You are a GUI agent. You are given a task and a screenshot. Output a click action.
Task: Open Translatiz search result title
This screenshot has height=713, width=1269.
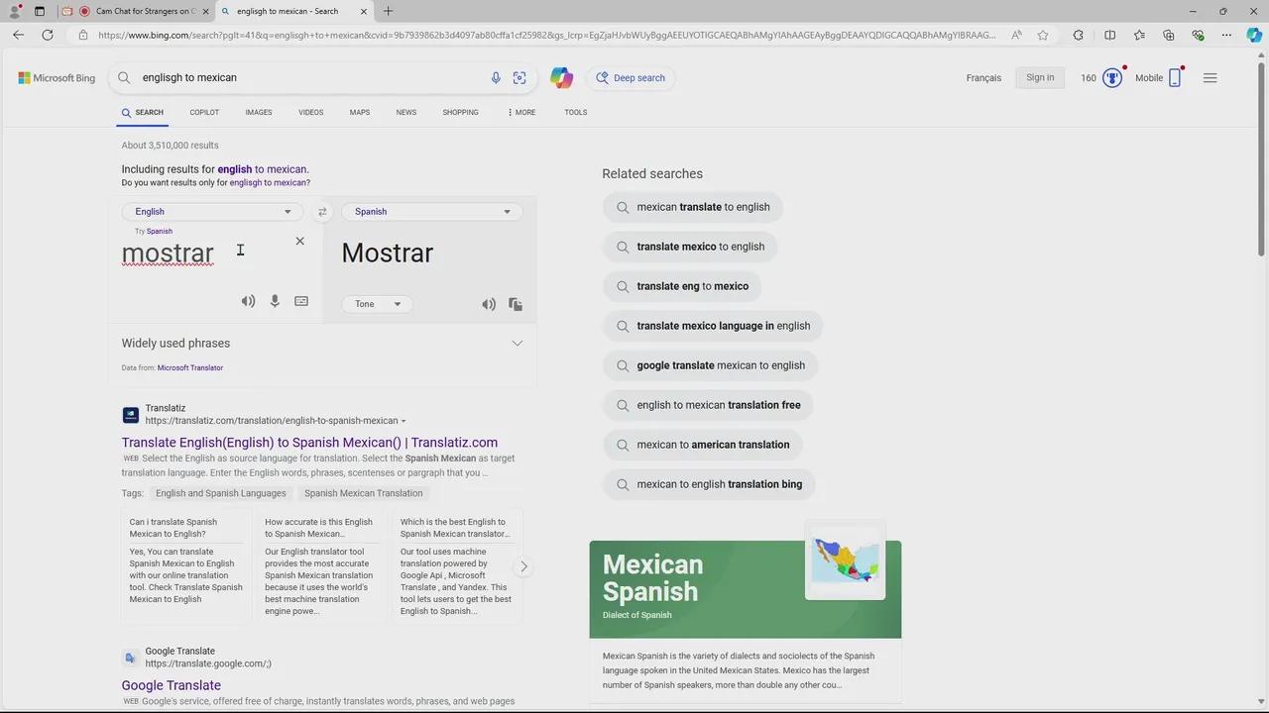(x=309, y=443)
